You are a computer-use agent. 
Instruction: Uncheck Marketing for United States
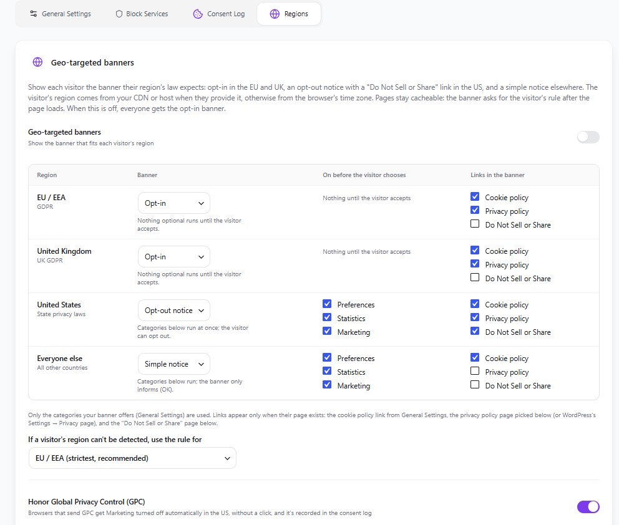(327, 331)
